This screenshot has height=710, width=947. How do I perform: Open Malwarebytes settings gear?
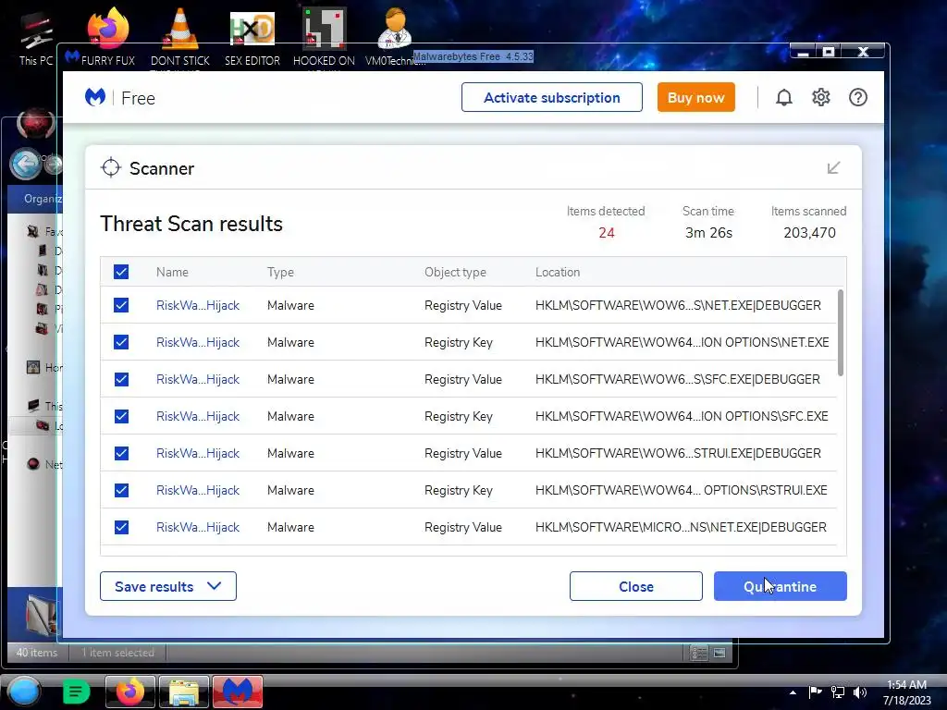coord(821,97)
